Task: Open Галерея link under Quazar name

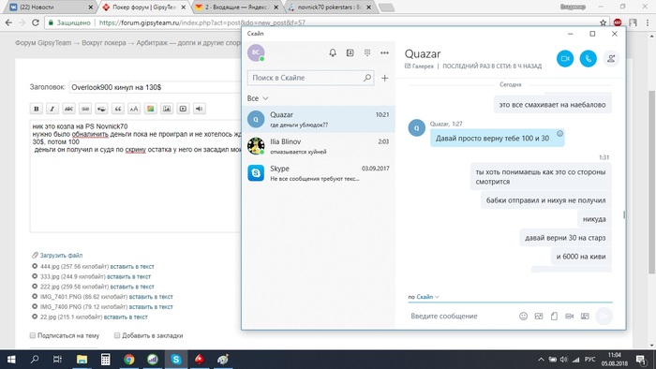Action: [419, 66]
